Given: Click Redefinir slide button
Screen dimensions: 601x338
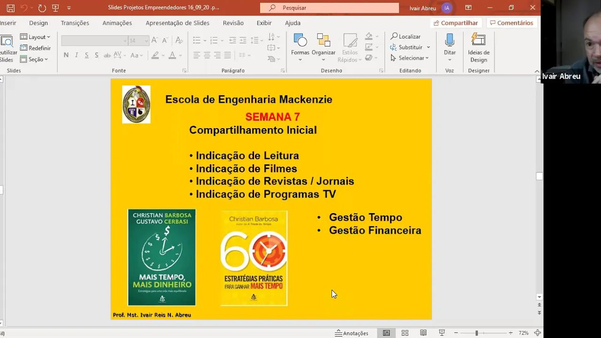Looking at the screenshot, I should (x=35, y=48).
